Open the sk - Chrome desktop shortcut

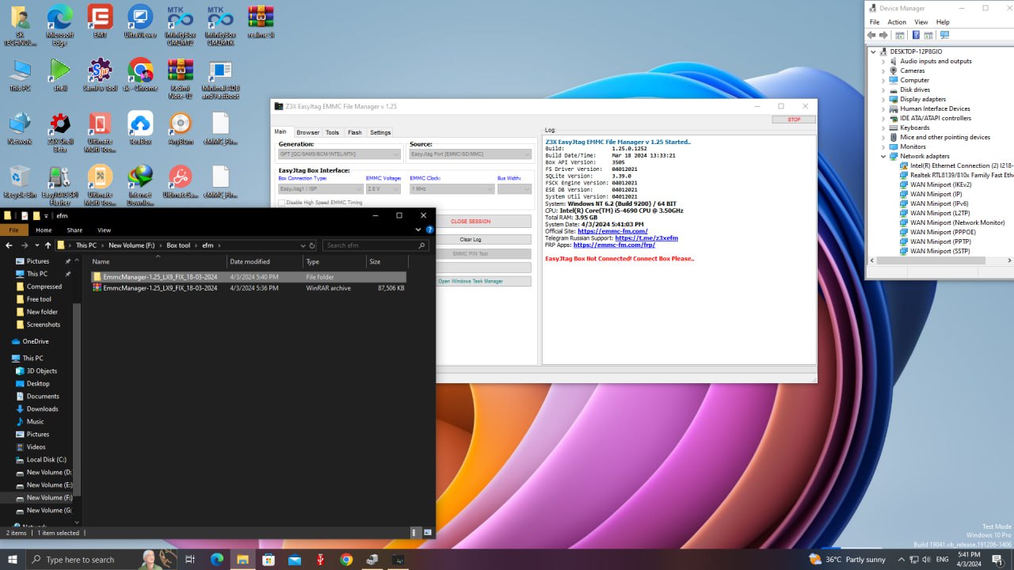(140, 75)
